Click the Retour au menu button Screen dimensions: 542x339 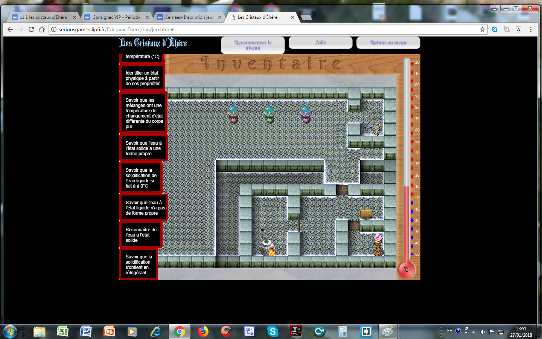pyautogui.click(x=388, y=43)
